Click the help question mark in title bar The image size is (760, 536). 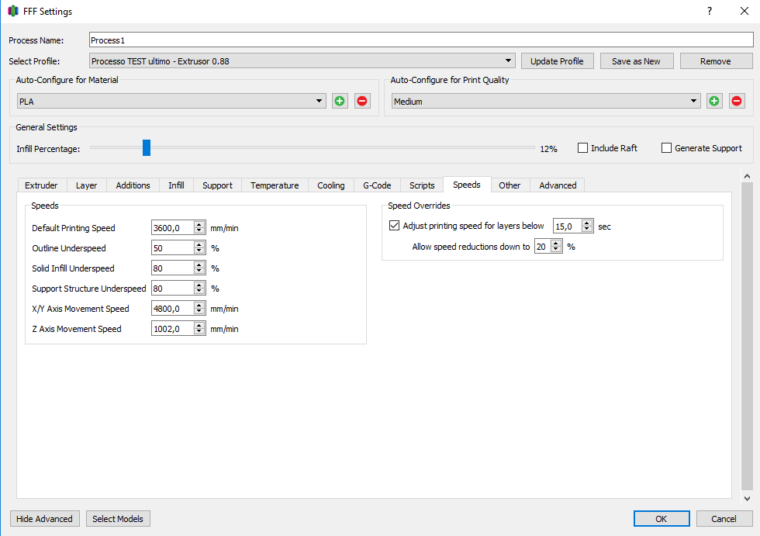pyautogui.click(x=709, y=11)
